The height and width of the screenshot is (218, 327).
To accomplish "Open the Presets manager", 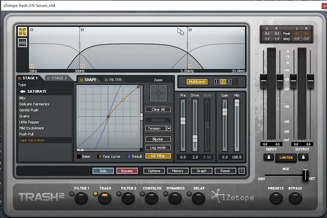I will tap(276, 198).
